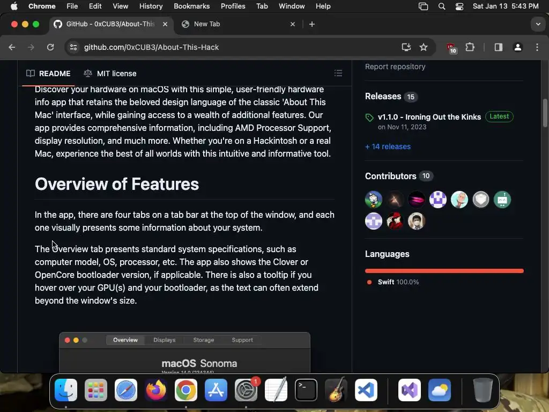This screenshot has height=412, width=549.
Task: Open the Profiles menu
Action: 233,6
